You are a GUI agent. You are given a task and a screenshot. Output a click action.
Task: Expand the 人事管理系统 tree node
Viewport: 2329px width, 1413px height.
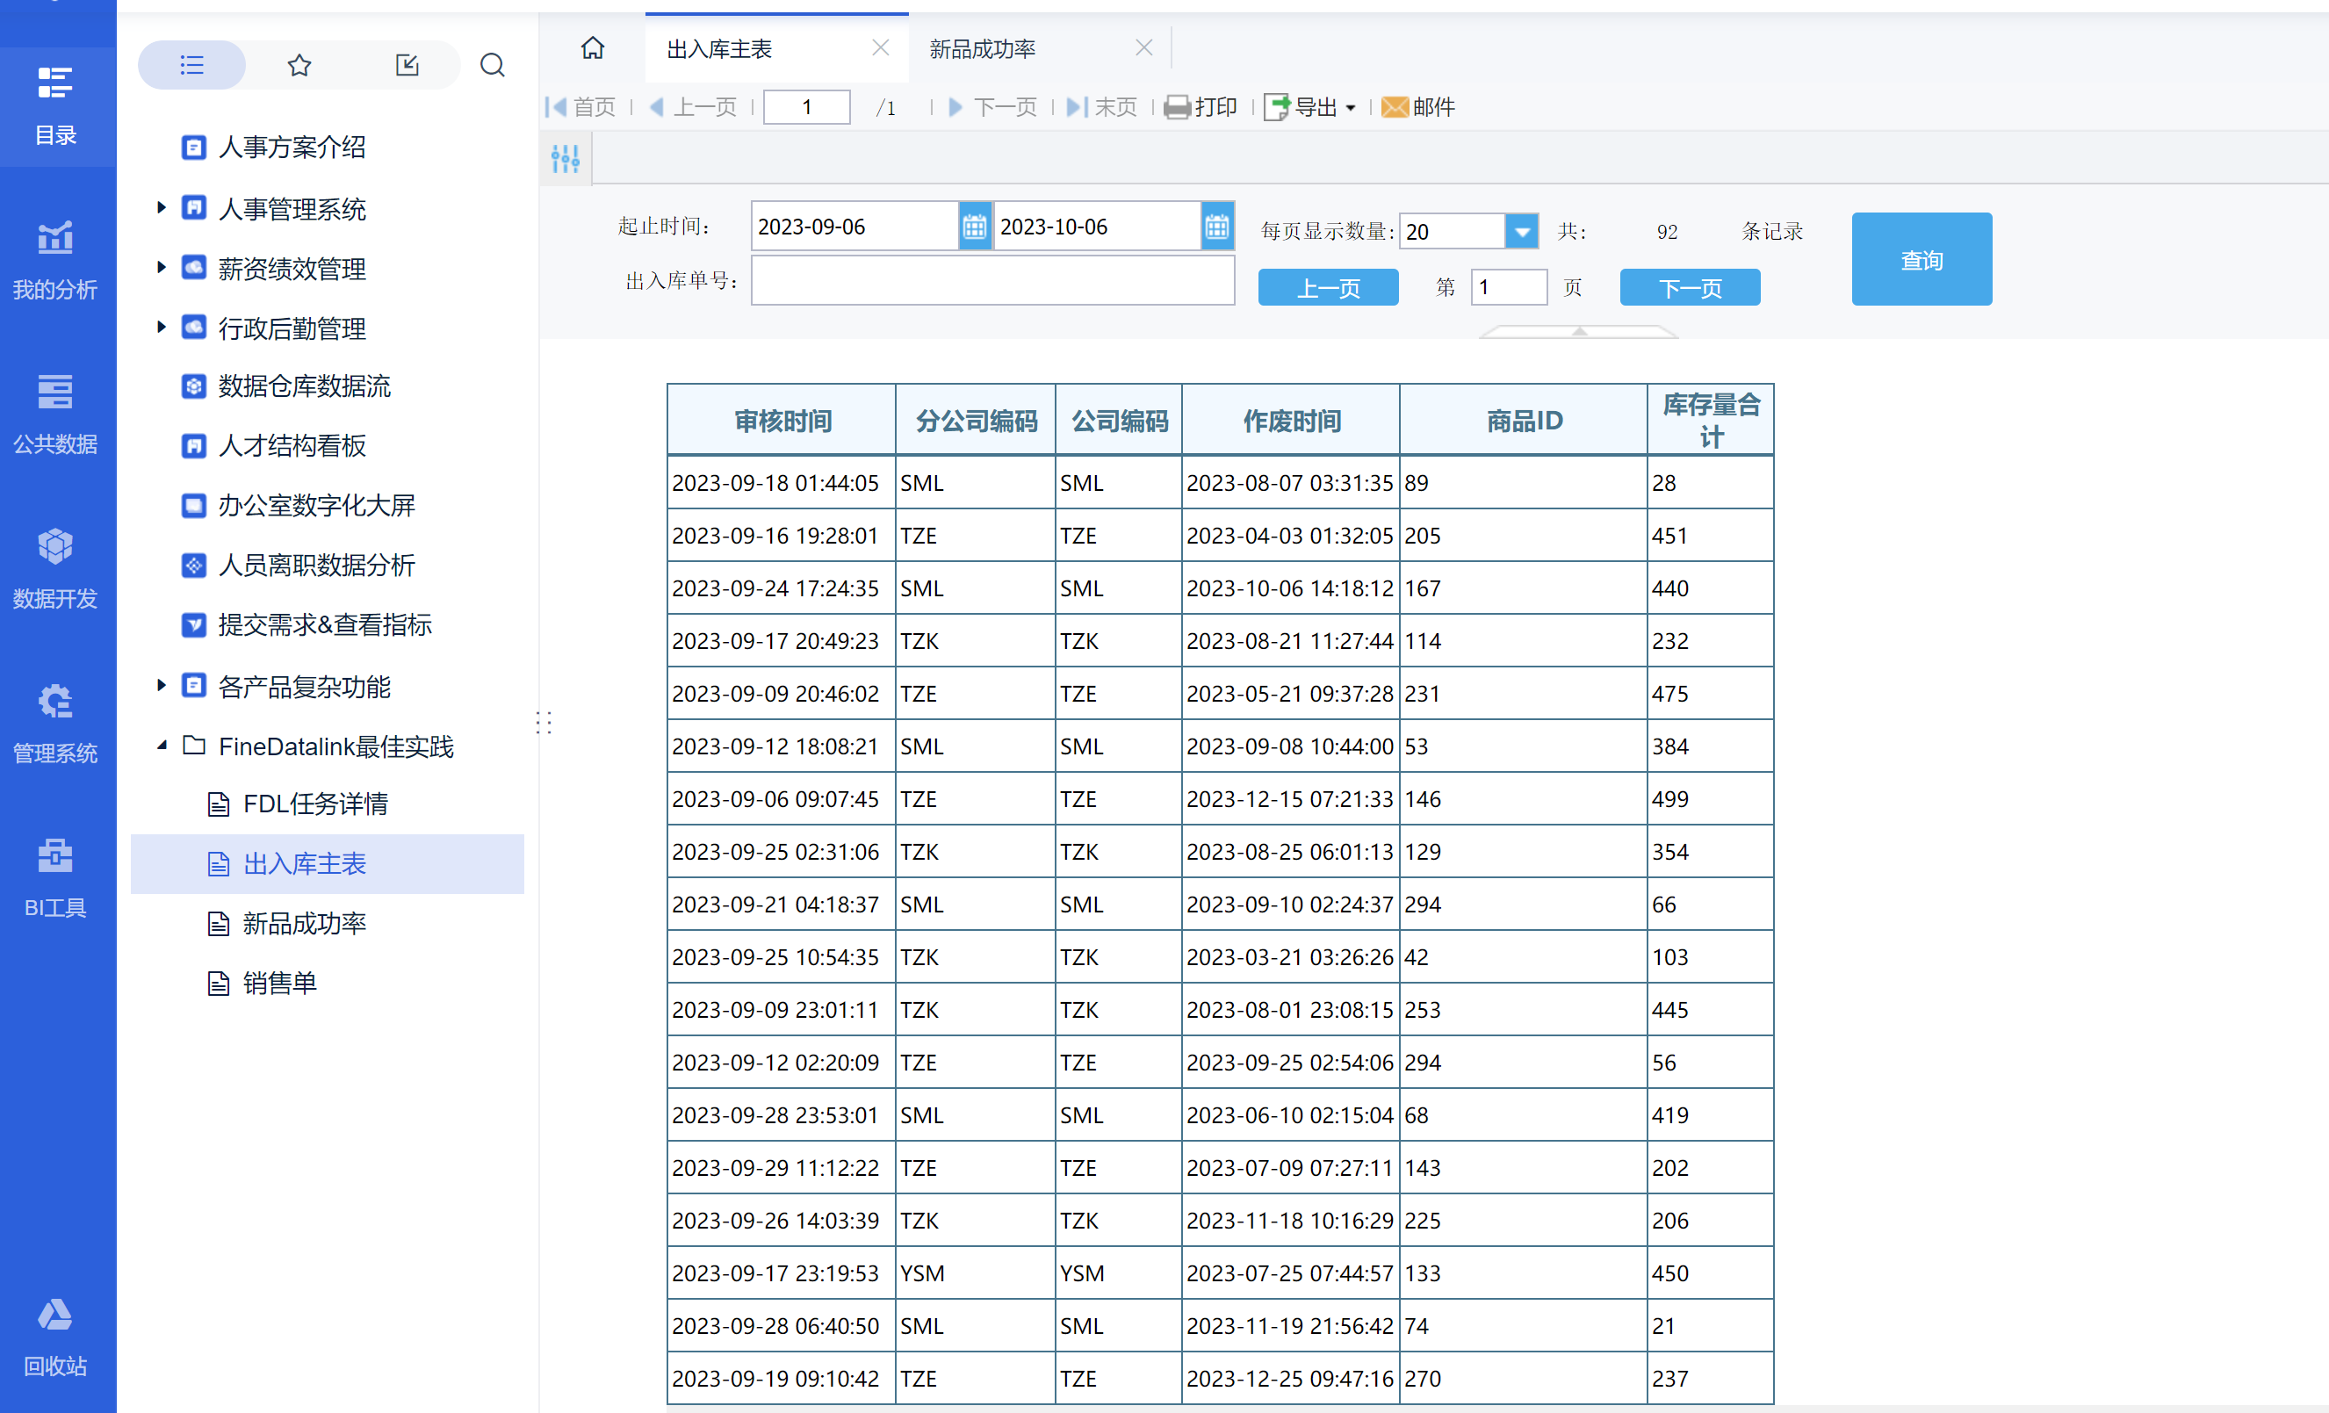(161, 207)
